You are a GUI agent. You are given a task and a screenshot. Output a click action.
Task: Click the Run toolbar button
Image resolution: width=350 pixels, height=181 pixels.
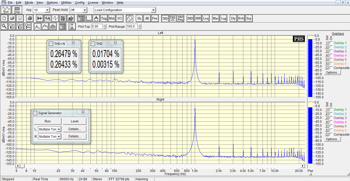pyautogui.click(x=6, y=10)
